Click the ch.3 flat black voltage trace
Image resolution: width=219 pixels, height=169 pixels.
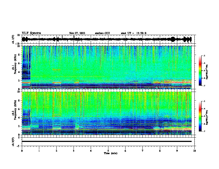(106, 141)
